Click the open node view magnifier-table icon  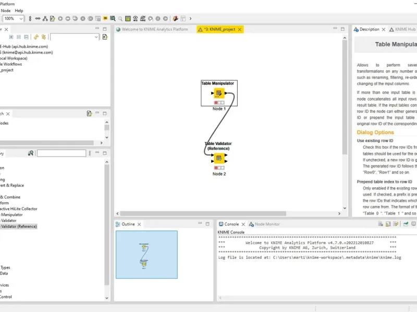113,19
